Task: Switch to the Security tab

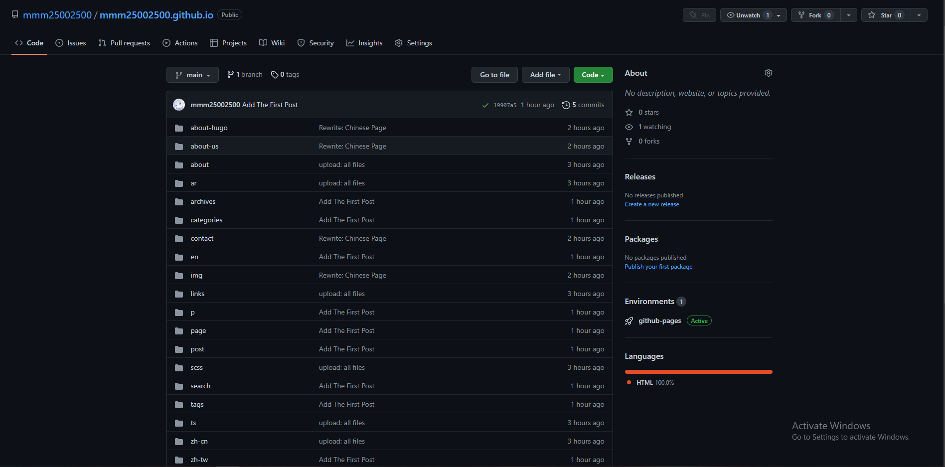Action: tap(315, 43)
